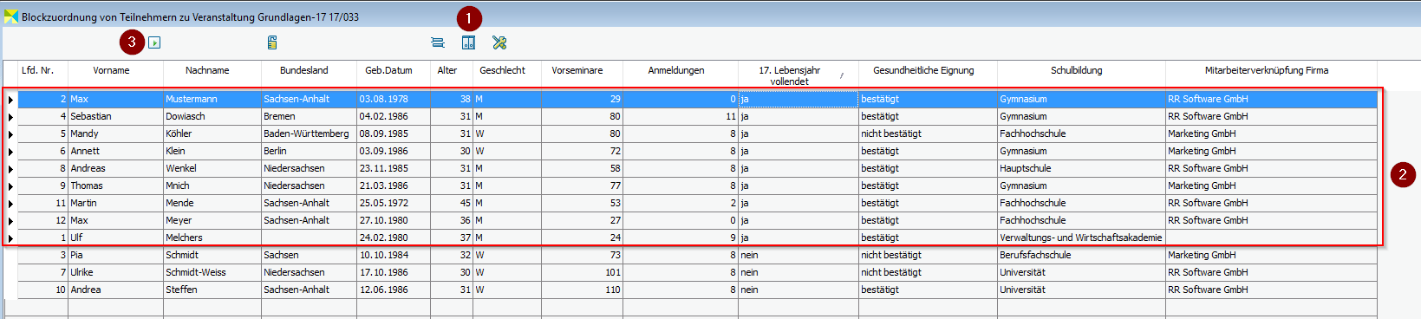The height and width of the screenshot is (319, 1421).
Task: Select the first name cell Andreas
Action: coord(115,168)
